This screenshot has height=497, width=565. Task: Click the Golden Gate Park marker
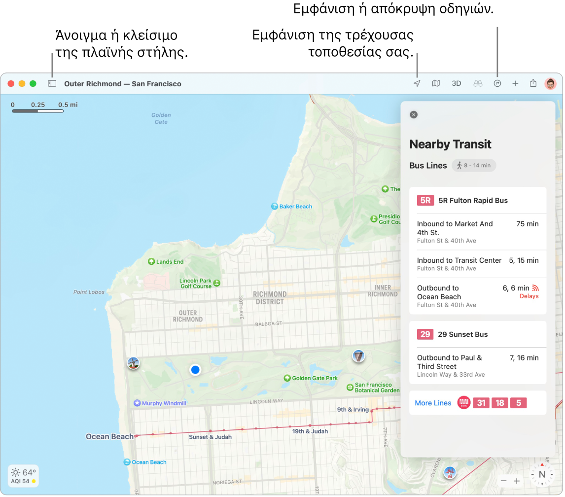pyautogui.click(x=287, y=378)
